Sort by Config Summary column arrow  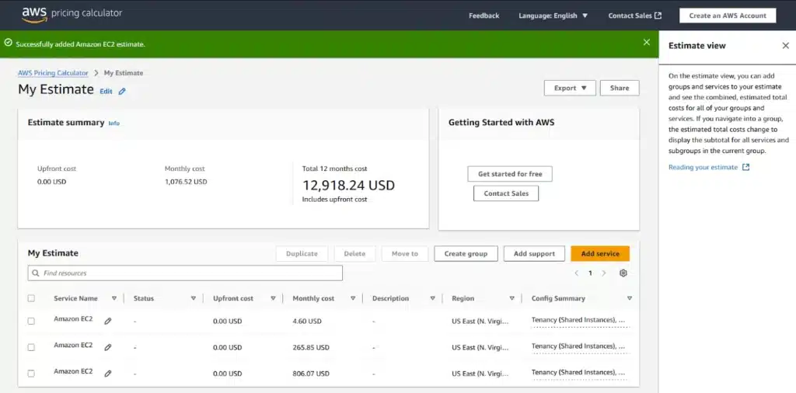point(630,298)
